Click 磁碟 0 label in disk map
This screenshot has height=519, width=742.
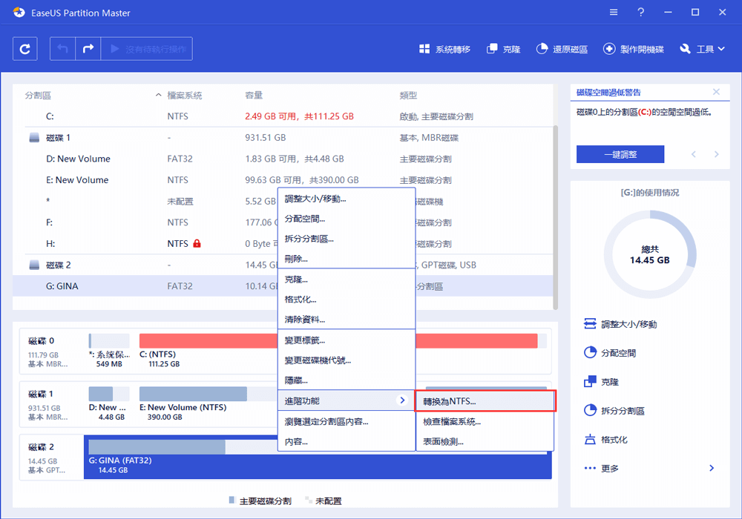point(41,341)
